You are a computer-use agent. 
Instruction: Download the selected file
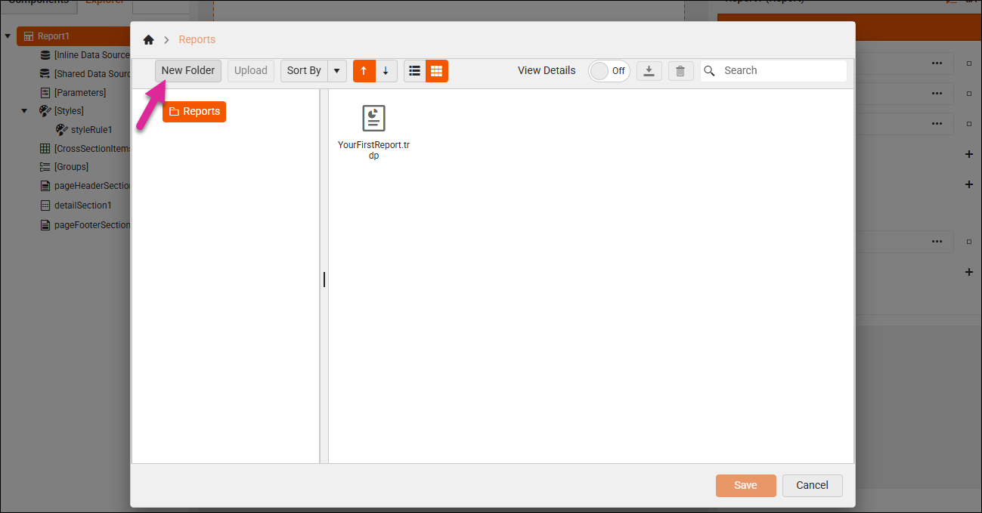[x=649, y=71]
